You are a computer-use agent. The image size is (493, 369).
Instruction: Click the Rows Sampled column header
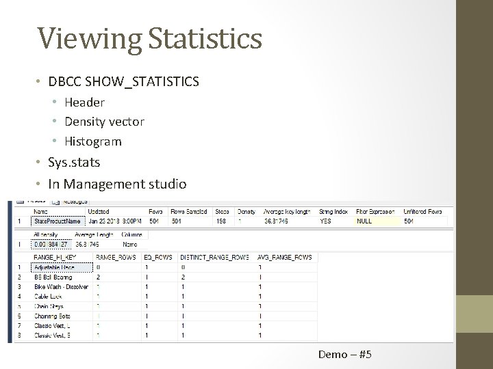pos(189,212)
